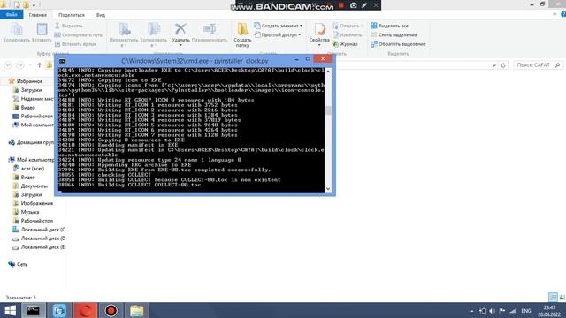The height and width of the screenshot is (318, 566).
Task: Click the Вставить clipboard icon
Action: (x=42, y=33)
